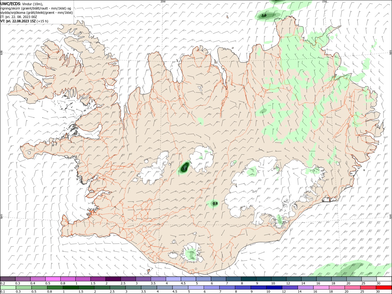Pick the pale green 0.1 swatch in lower legend
The width and height of the screenshot is (392, 294).
coord(8,288)
